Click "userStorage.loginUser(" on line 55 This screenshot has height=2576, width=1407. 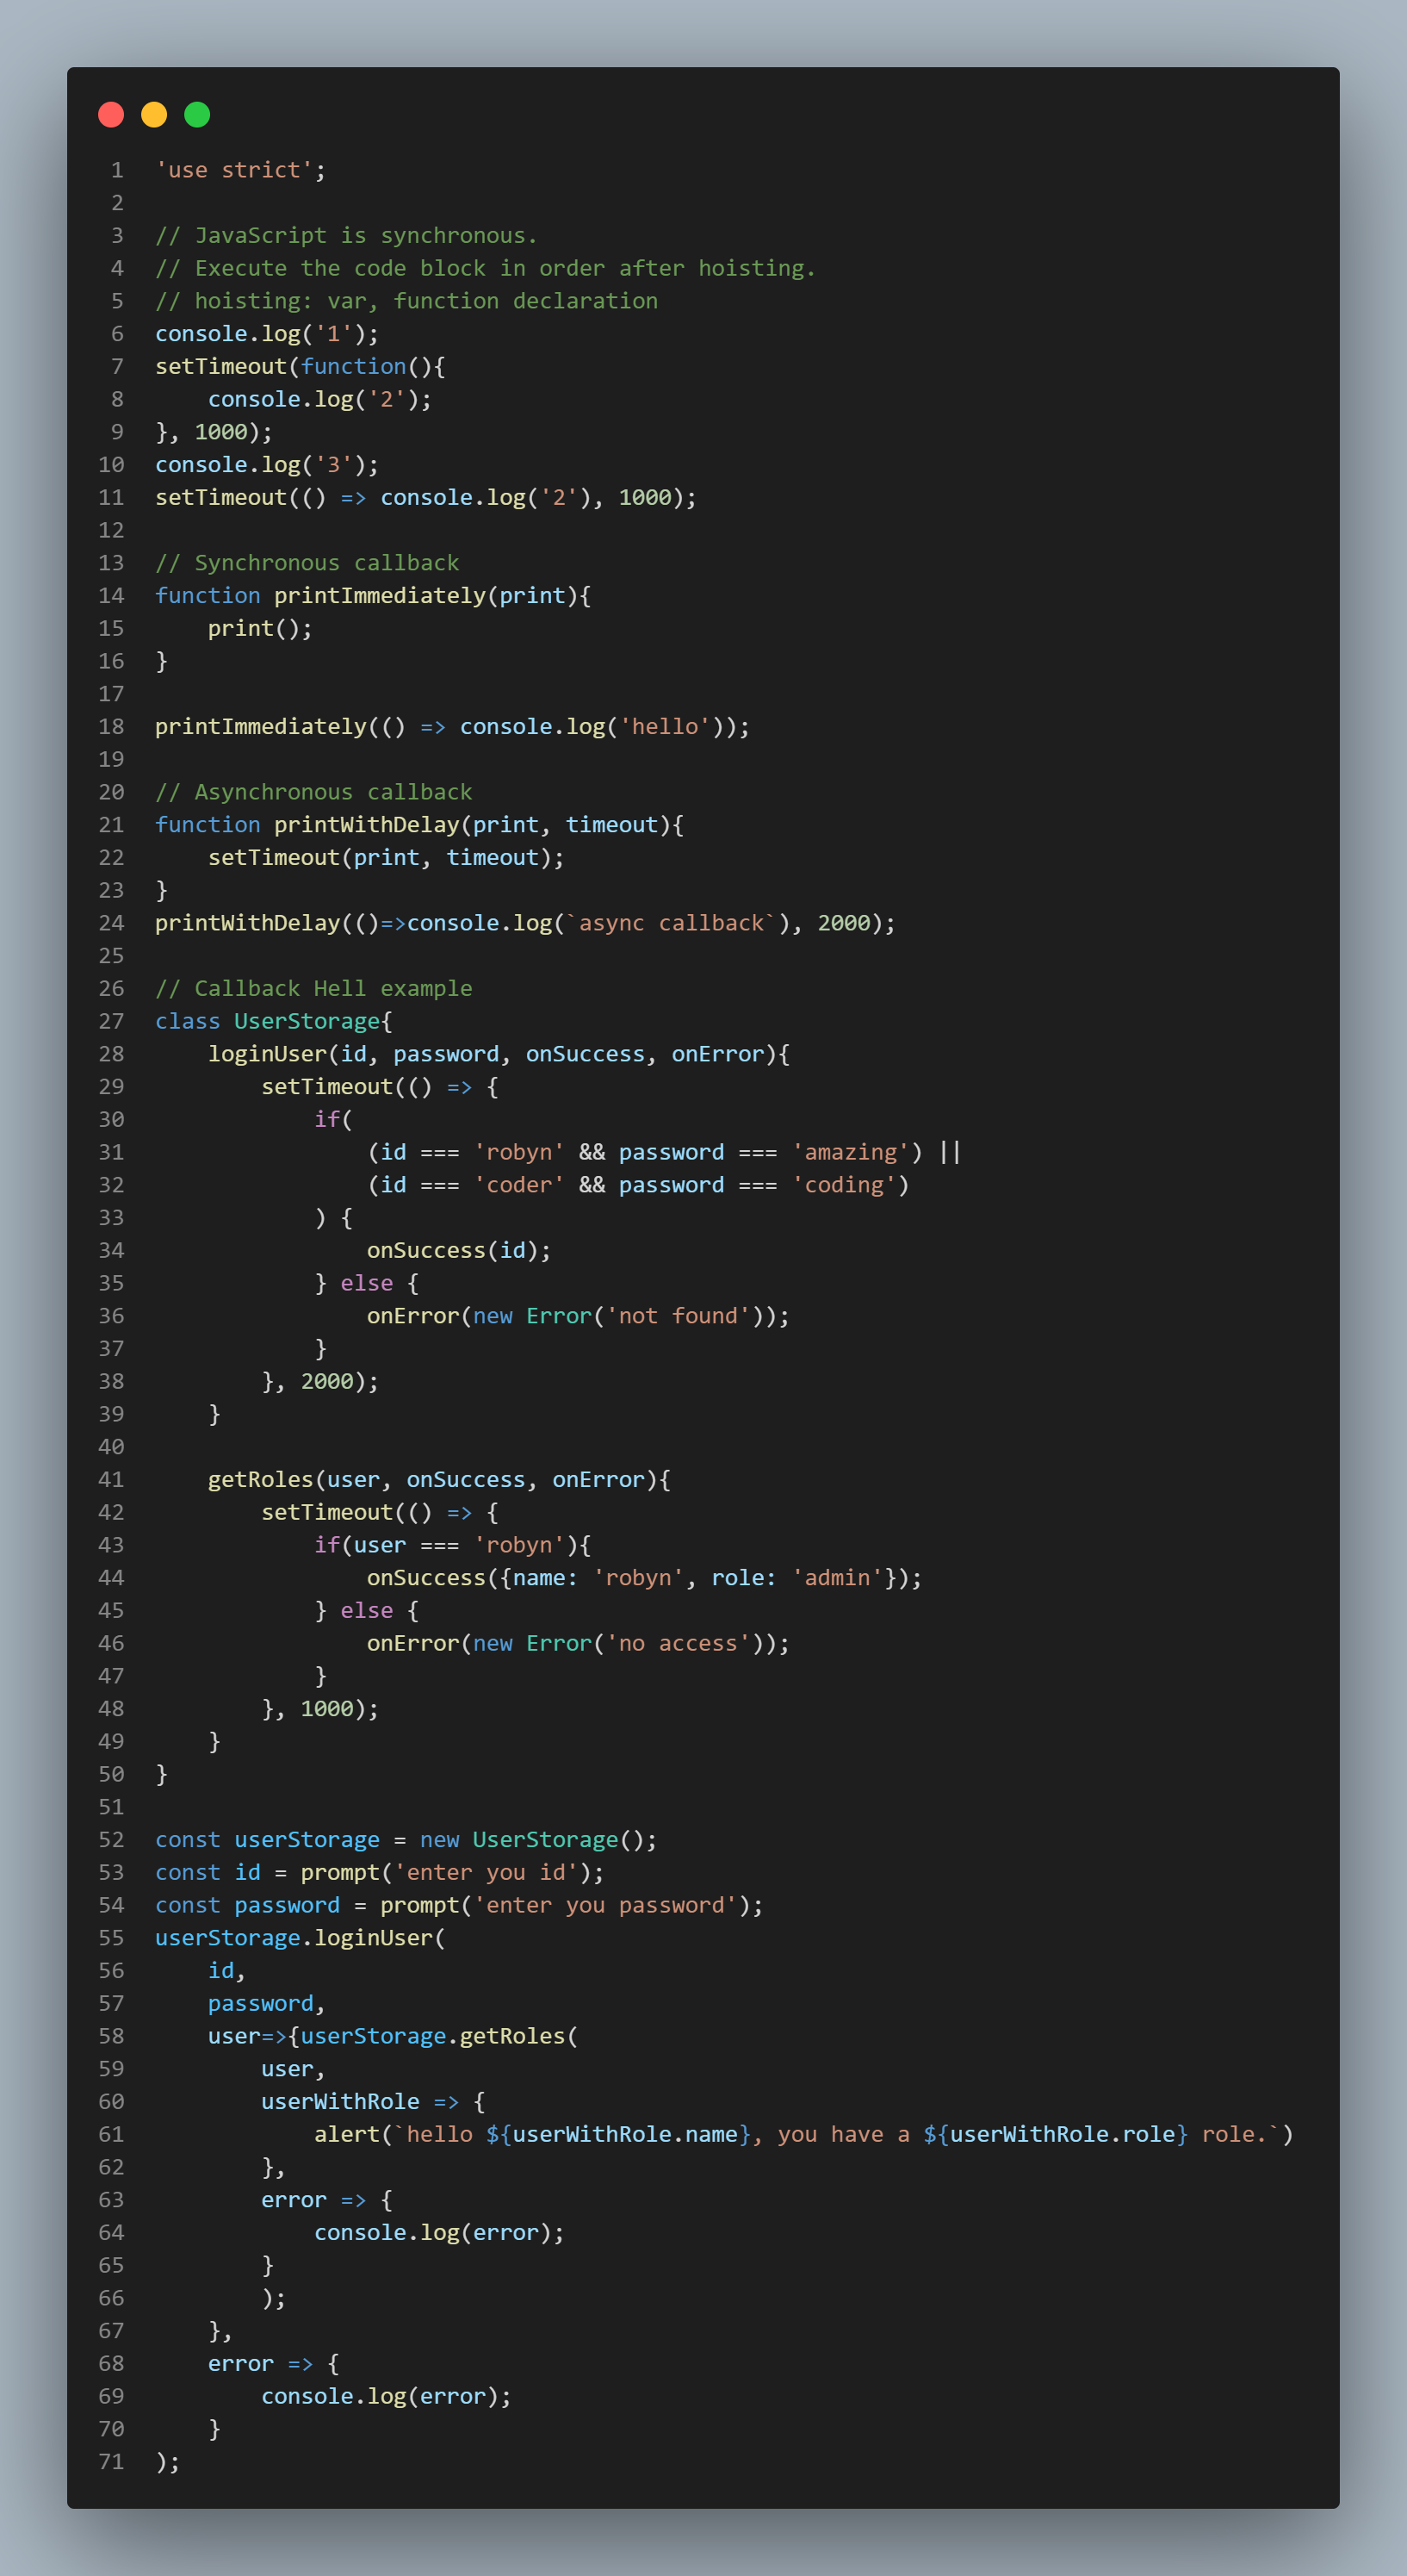tap(300, 1938)
